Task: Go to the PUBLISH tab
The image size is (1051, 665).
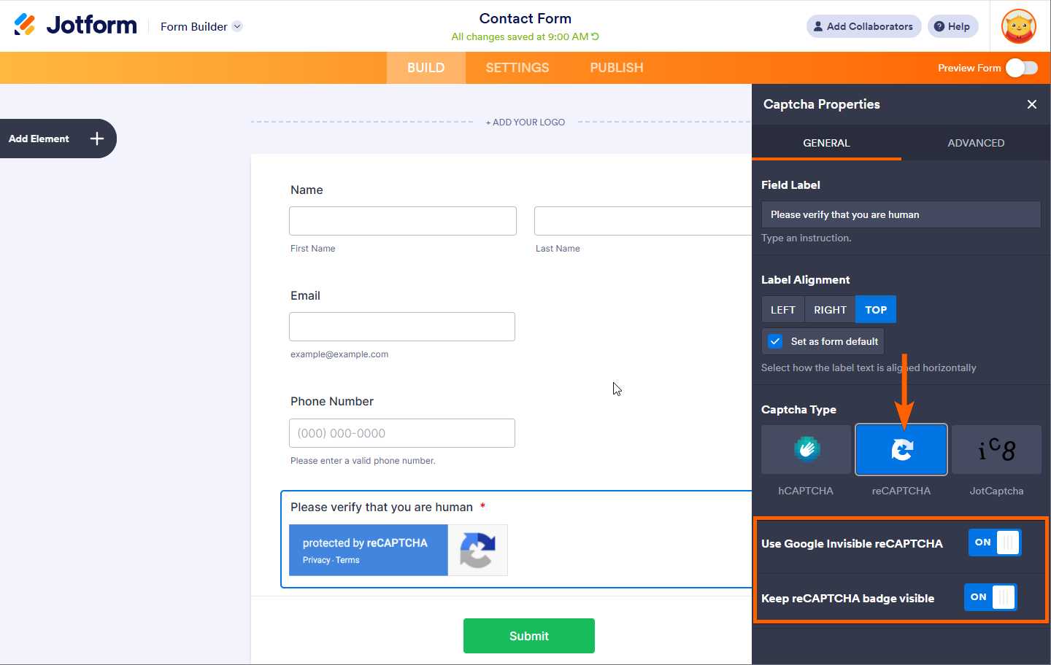Action: (x=617, y=68)
